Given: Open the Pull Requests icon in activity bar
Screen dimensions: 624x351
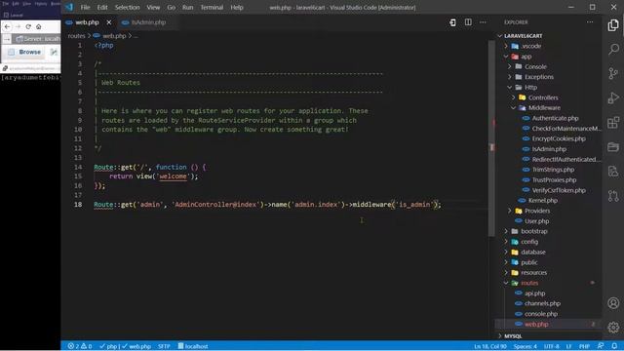Looking at the screenshot, I should [613, 196].
